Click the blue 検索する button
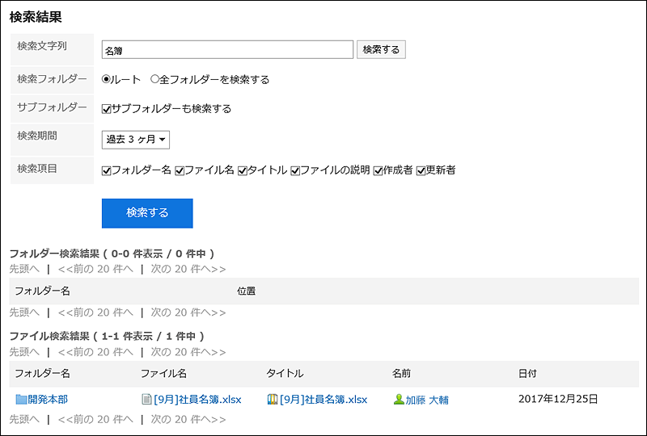Viewport: 647px width, 436px height. [x=147, y=213]
